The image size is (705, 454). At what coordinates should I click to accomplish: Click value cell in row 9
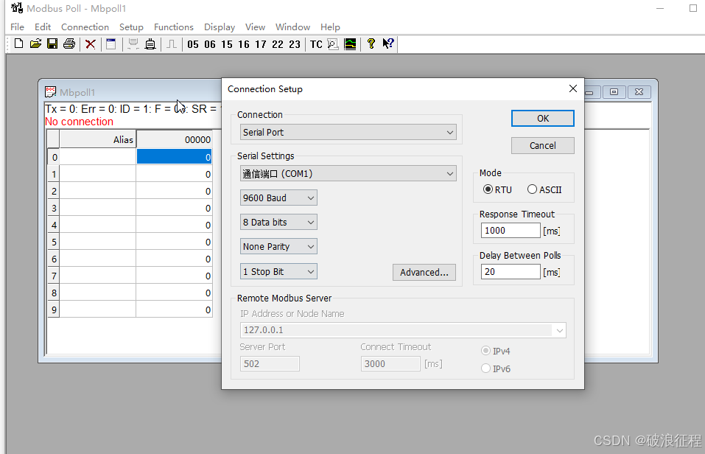[x=174, y=310]
